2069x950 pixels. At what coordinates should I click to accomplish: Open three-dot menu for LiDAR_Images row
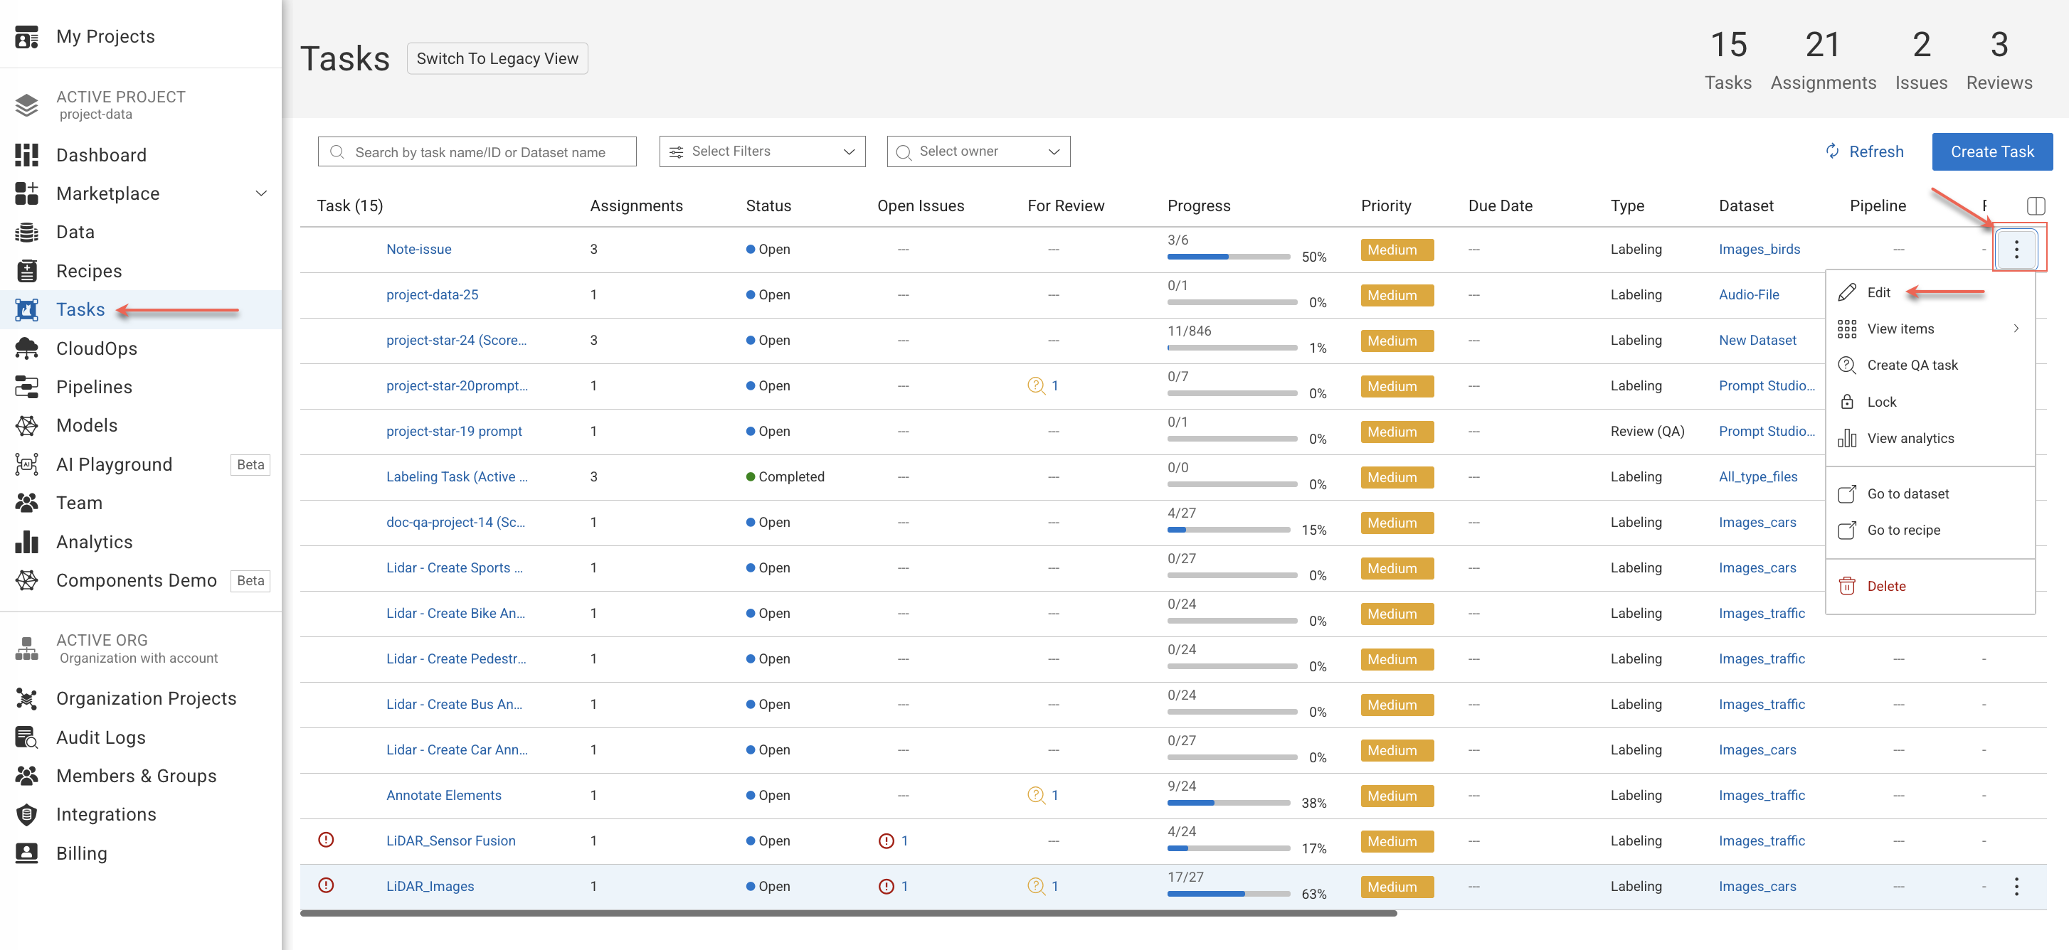[2016, 887]
